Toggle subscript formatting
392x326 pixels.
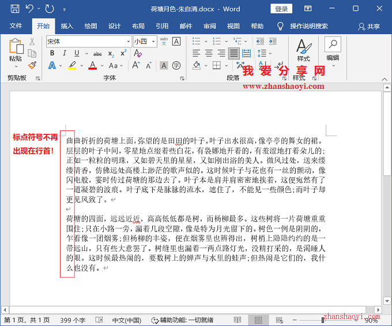tap(111, 54)
